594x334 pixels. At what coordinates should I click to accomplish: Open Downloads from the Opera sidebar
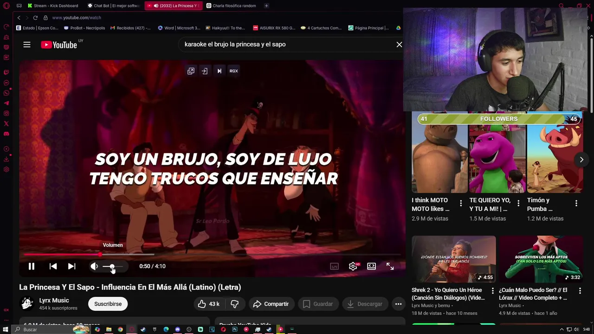pos(6,160)
